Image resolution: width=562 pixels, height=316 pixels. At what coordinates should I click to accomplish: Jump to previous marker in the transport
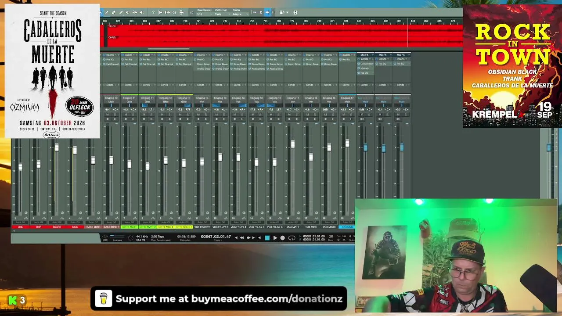[236, 238]
